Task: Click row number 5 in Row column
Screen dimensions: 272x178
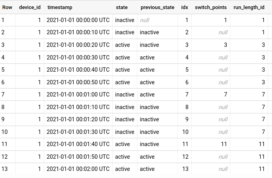Action: [x=3, y=70]
